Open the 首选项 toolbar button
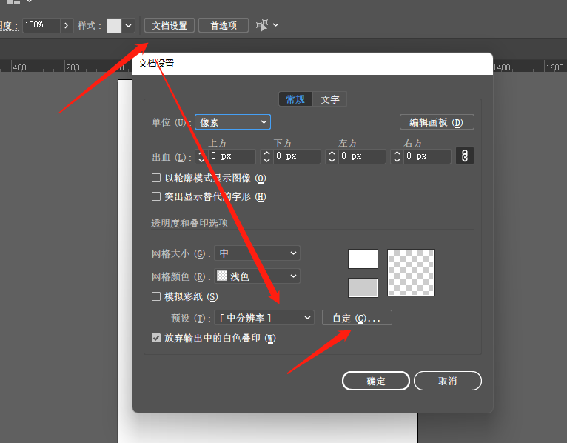Image resolution: width=567 pixels, height=443 pixels. [224, 25]
